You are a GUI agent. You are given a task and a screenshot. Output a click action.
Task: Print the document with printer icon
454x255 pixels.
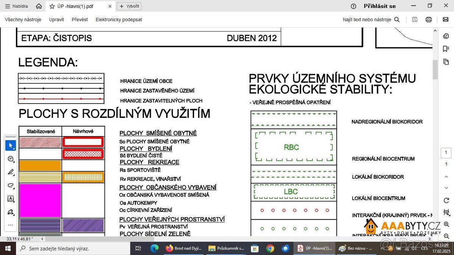click(429, 20)
